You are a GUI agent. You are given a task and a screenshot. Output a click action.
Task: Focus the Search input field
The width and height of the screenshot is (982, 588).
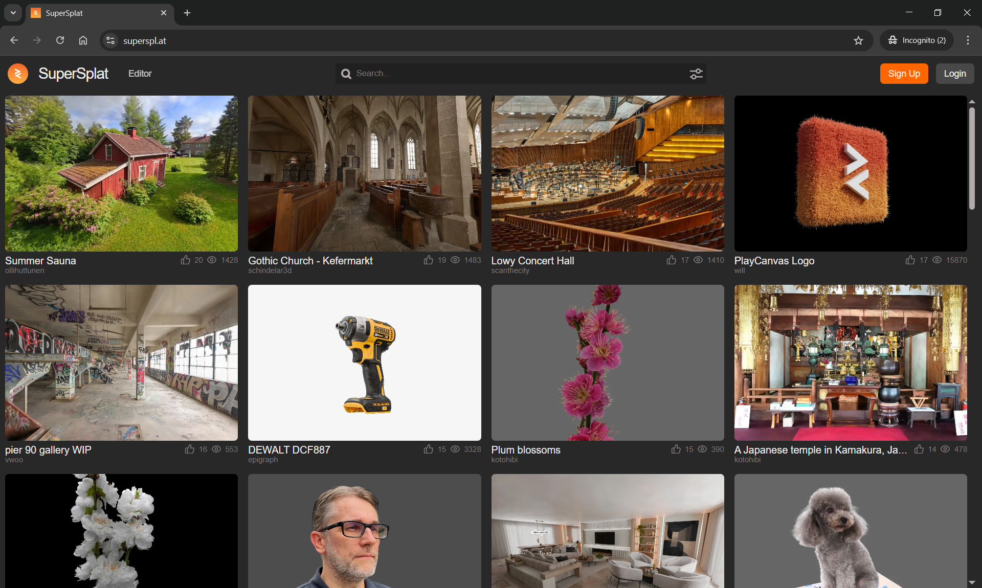tap(521, 74)
